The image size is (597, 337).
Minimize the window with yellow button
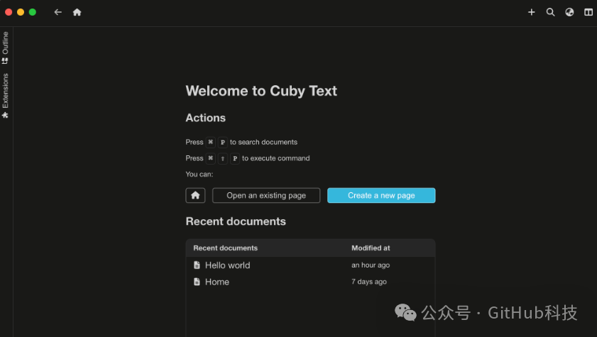click(x=21, y=12)
